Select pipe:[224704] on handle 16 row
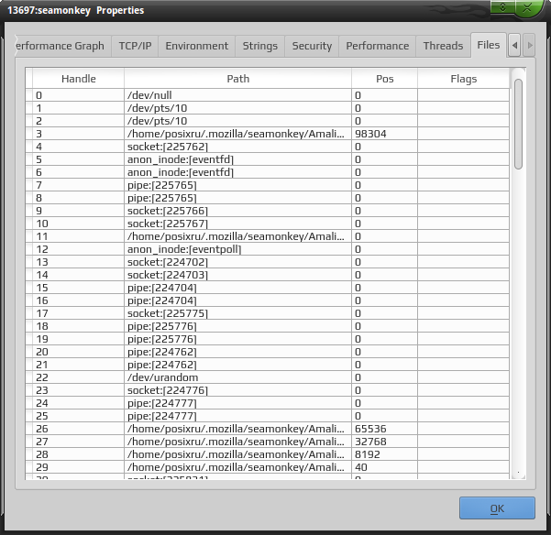551x535 pixels. 162,300
